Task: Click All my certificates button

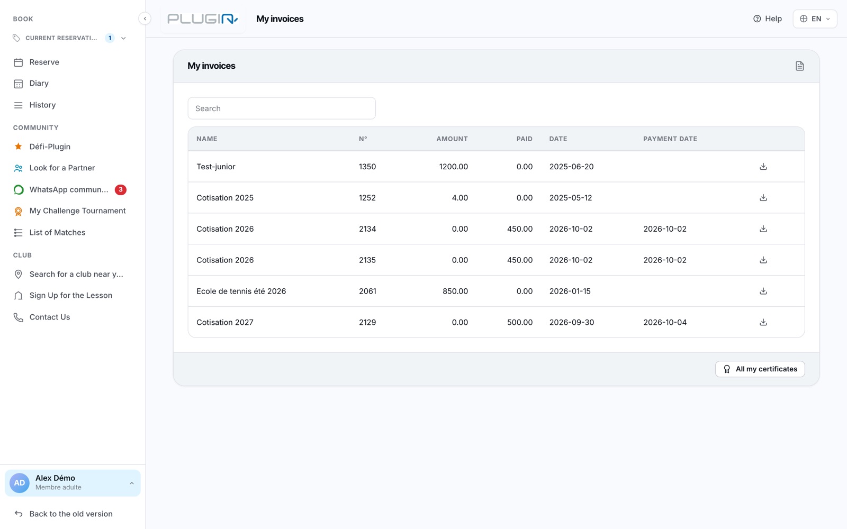Action: (x=760, y=369)
